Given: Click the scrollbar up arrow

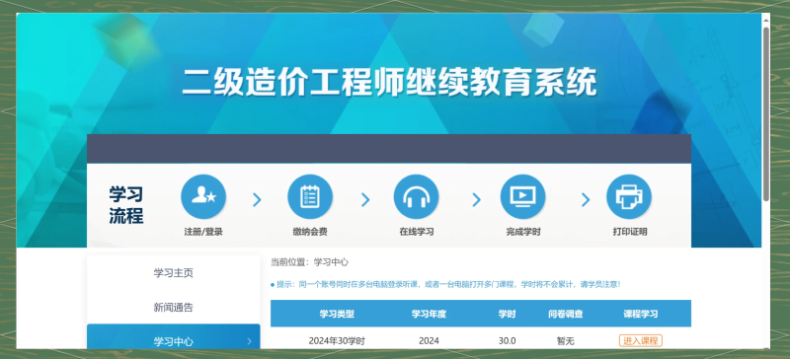Looking at the screenshot, I should point(766,20).
